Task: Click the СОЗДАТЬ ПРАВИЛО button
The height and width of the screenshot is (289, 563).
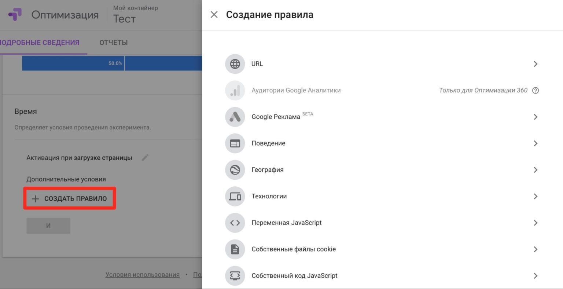Action: coord(70,198)
